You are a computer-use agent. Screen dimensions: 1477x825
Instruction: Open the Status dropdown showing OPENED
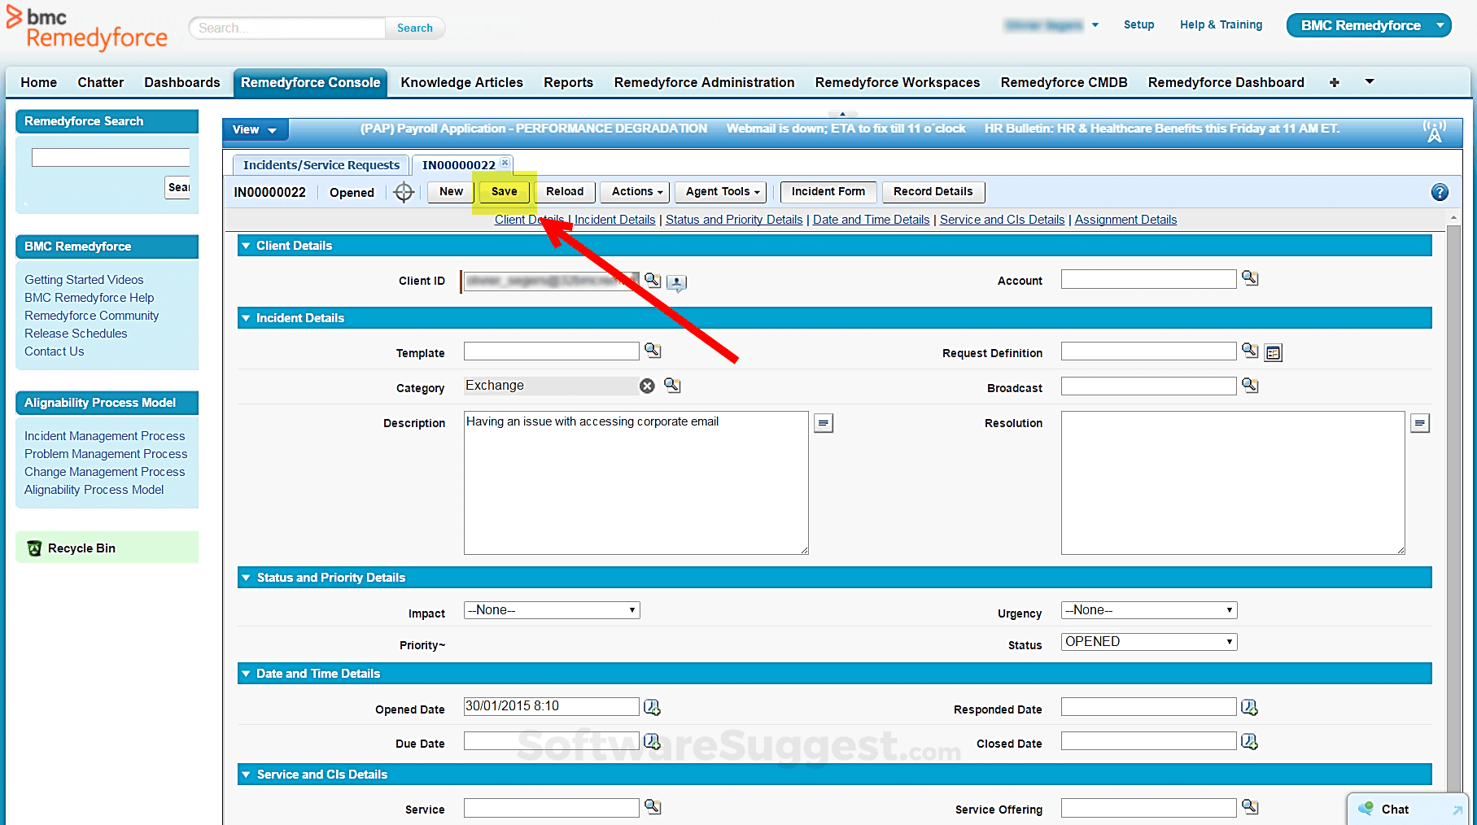[x=1149, y=642]
